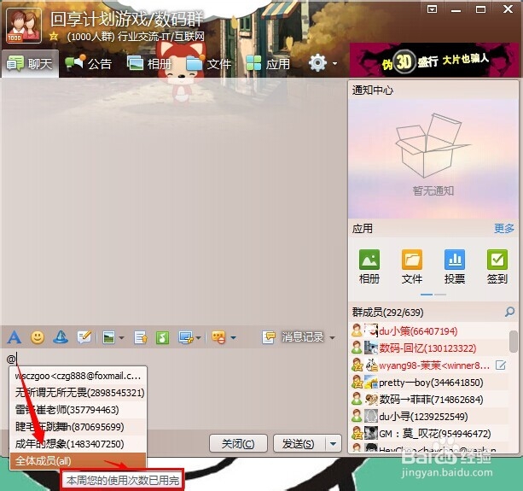
Task: Click the avatar of GM：莫_叹花
Action: click(370, 433)
